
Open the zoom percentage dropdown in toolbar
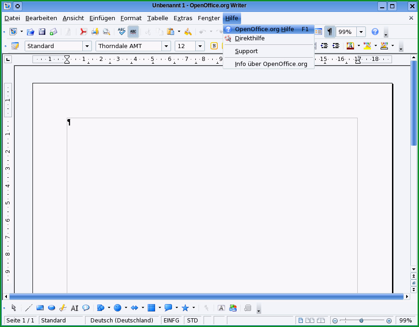coord(361,32)
